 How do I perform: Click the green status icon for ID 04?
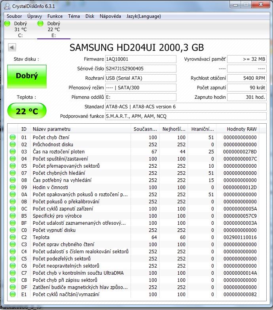coord(13,159)
